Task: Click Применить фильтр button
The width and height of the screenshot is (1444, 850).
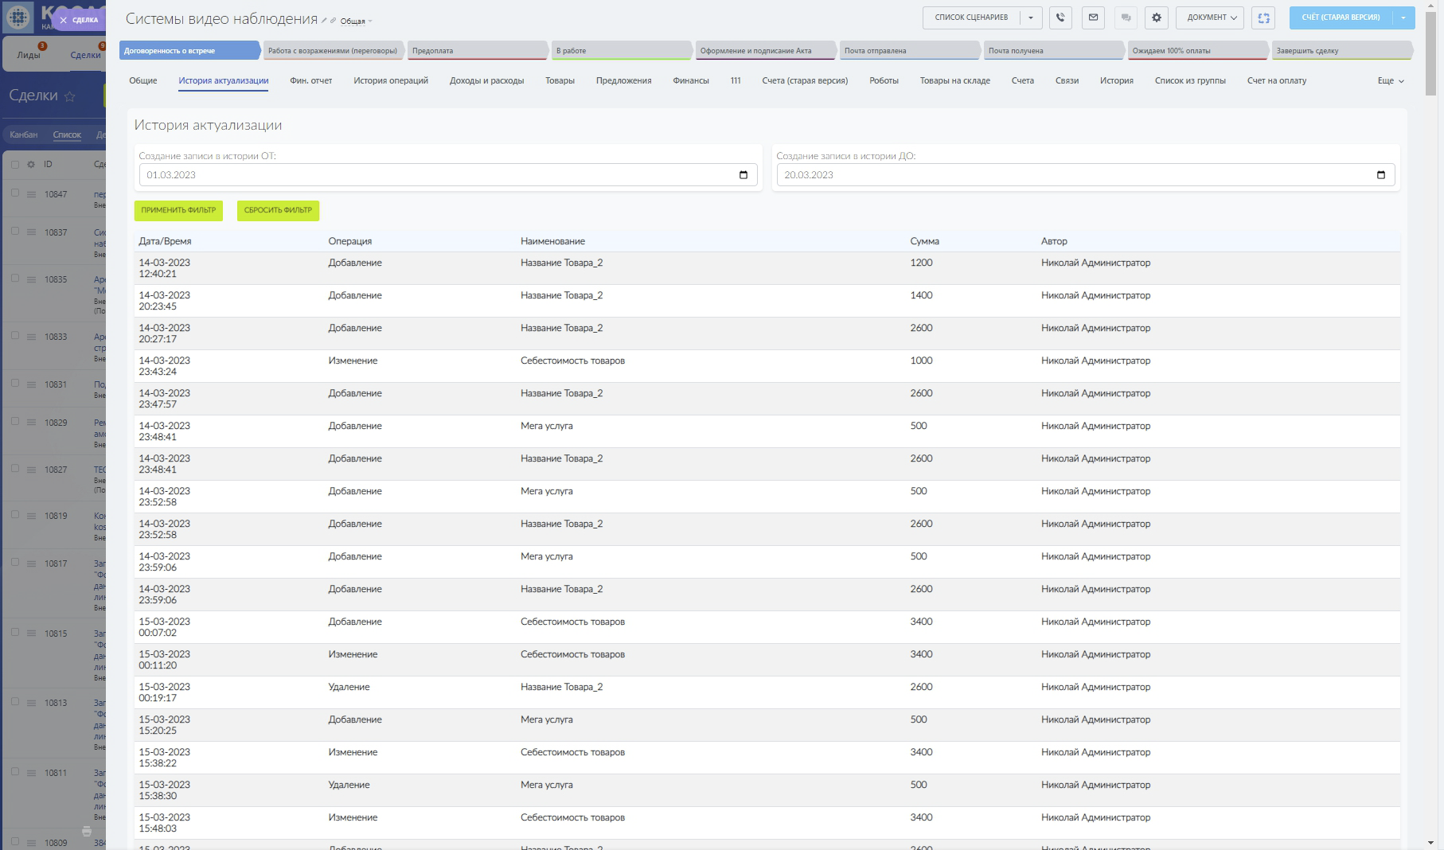Action: tap(178, 210)
